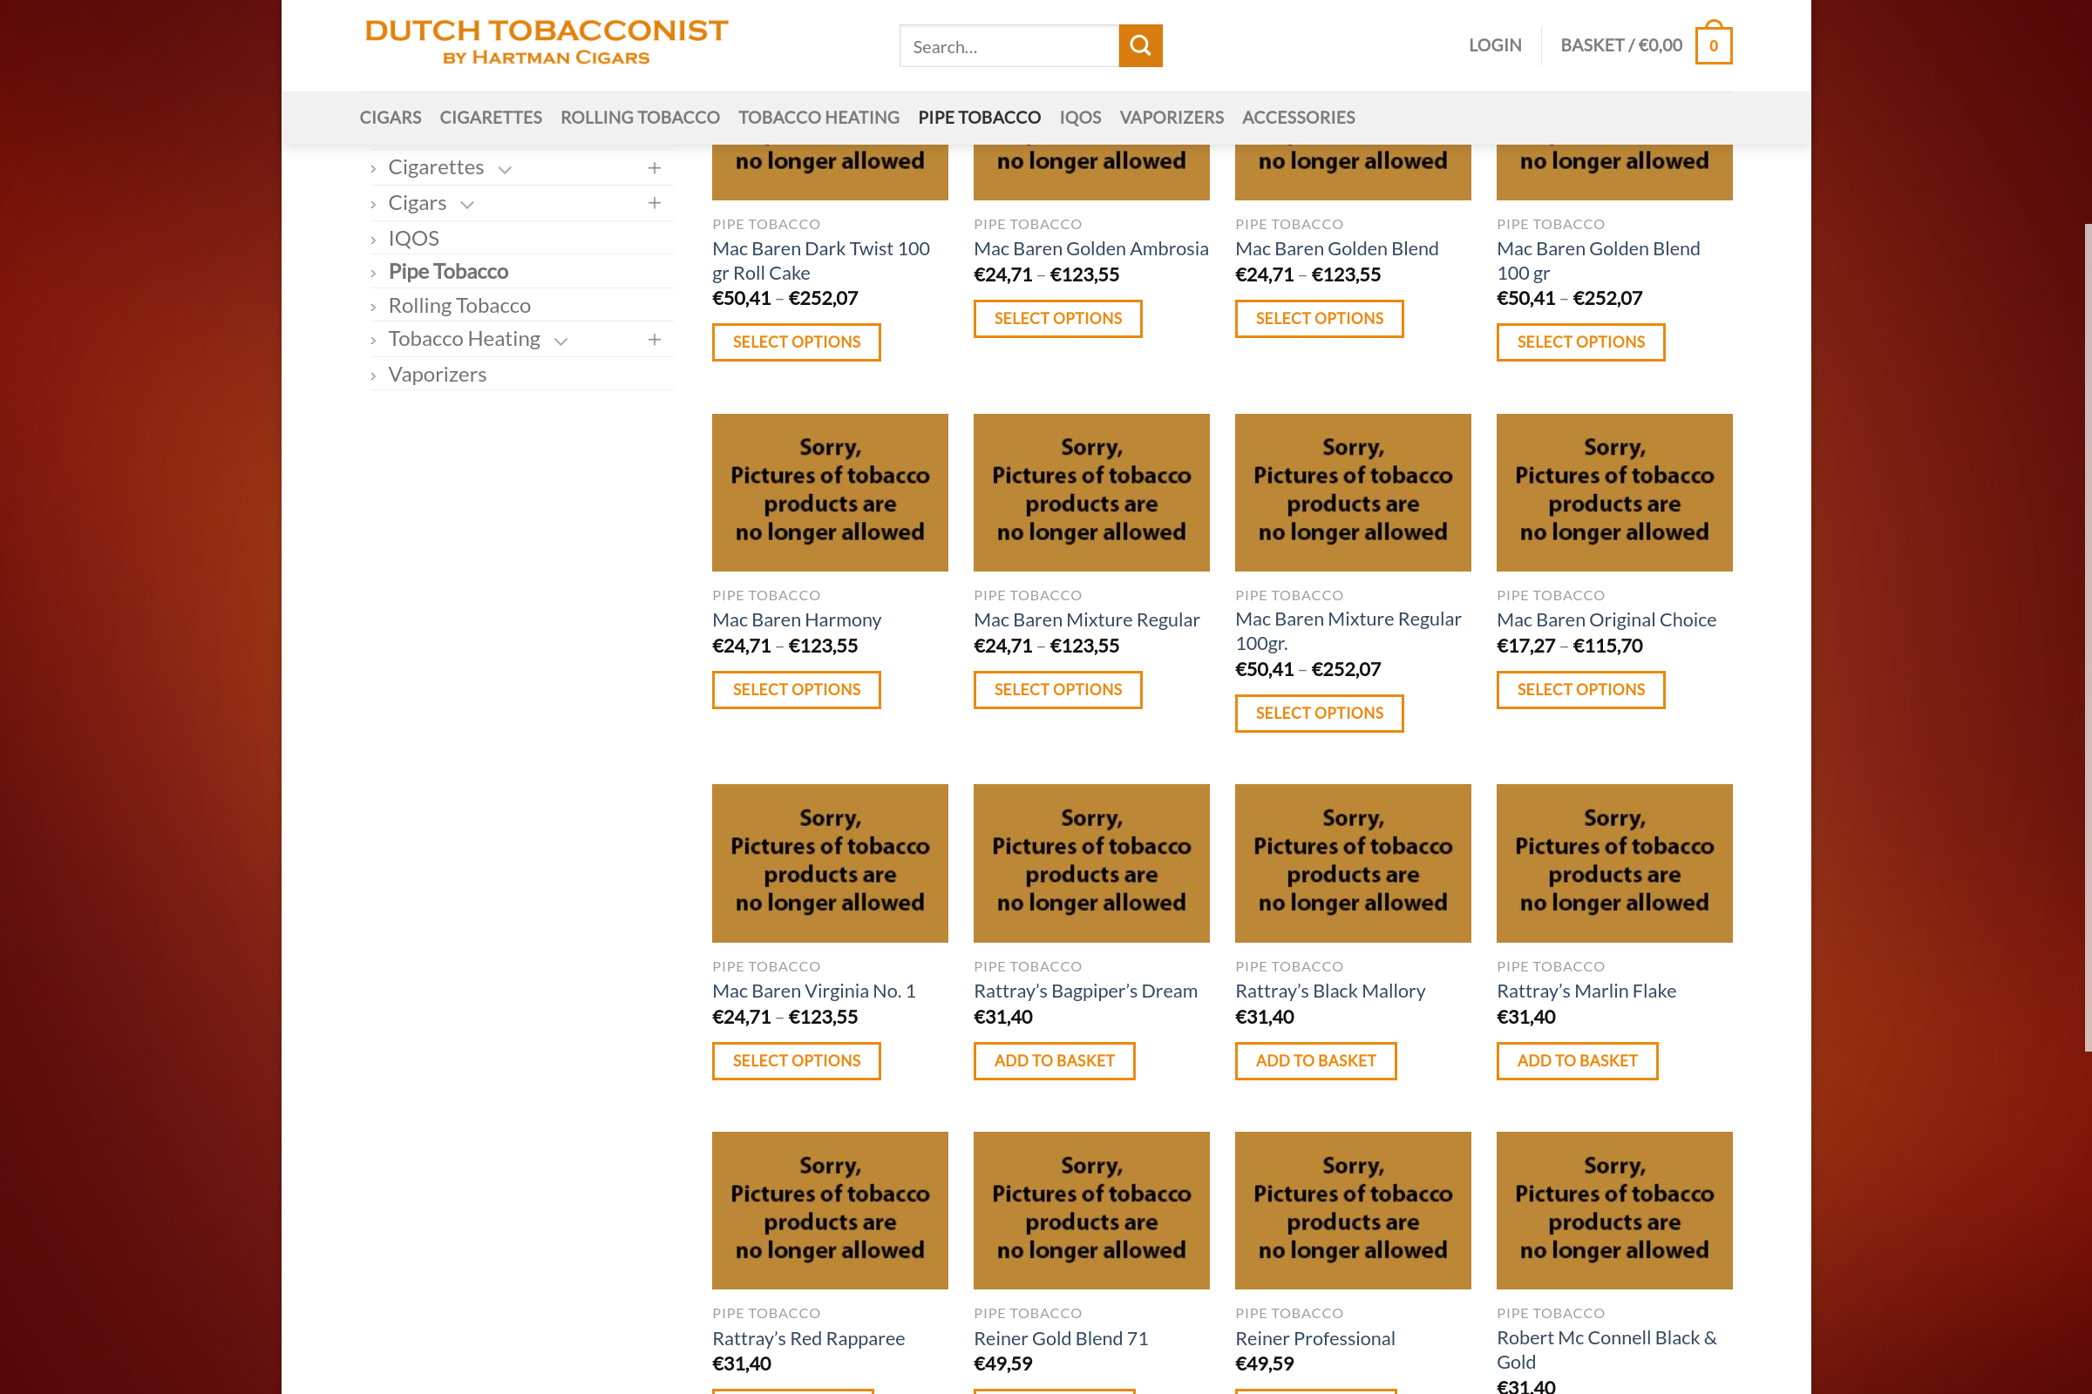The width and height of the screenshot is (2092, 1394).
Task: Click the orange search magnifier button
Action: [1140, 45]
